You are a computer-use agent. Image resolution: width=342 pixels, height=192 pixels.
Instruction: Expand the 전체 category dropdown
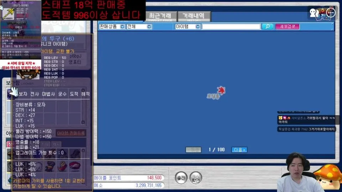point(139,27)
